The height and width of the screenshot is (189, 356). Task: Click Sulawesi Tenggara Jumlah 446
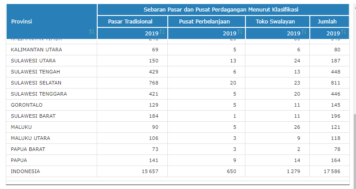tap(336, 94)
